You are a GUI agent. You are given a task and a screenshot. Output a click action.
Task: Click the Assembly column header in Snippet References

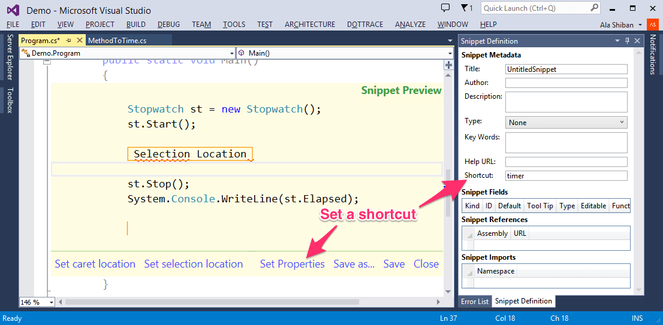pos(492,233)
